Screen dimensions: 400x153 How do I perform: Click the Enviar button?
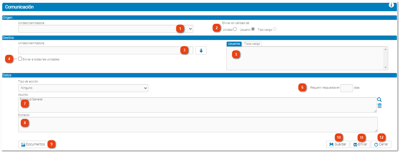point(360,144)
